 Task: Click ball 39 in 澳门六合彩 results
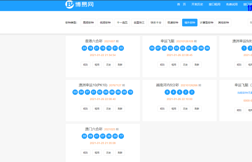(x=84, y=136)
